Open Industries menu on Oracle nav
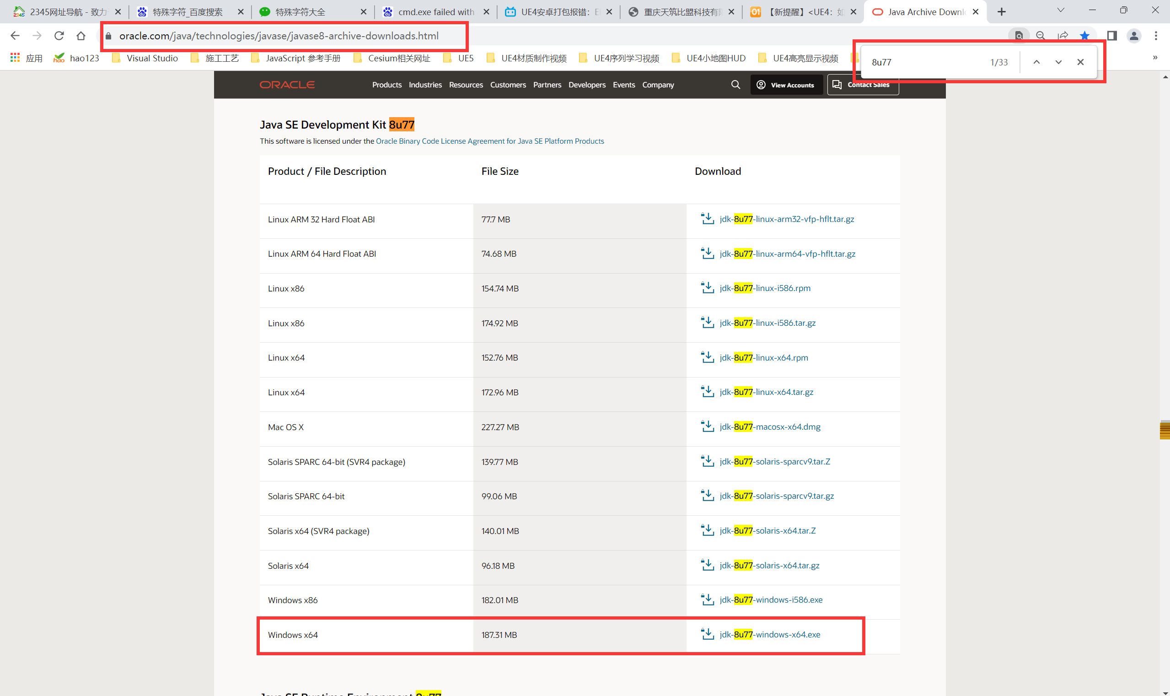 pos(425,85)
